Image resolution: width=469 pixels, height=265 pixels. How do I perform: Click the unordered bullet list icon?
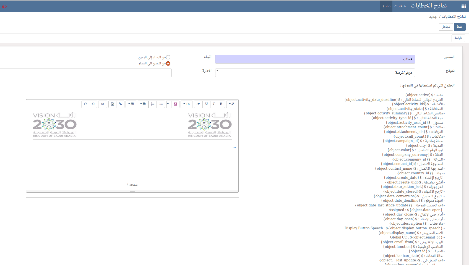(x=161, y=104)
